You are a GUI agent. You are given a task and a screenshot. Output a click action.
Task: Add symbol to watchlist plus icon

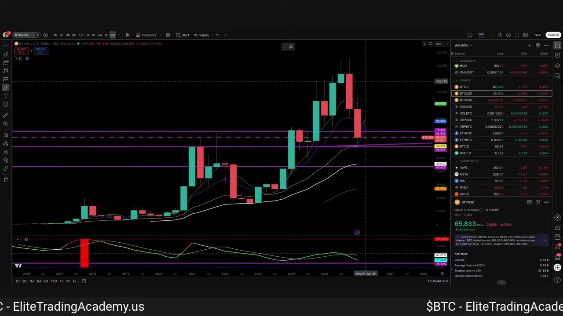530,45
